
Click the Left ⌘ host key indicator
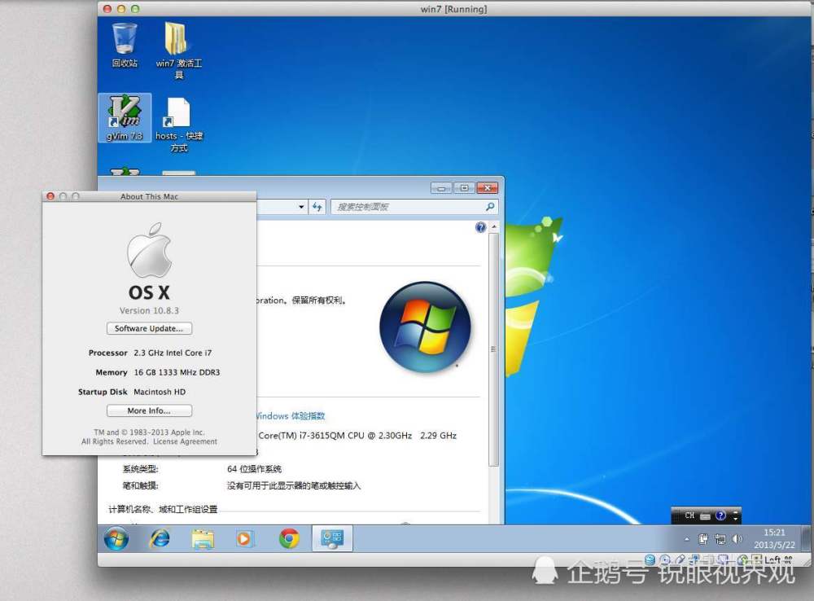click(778, 559)
